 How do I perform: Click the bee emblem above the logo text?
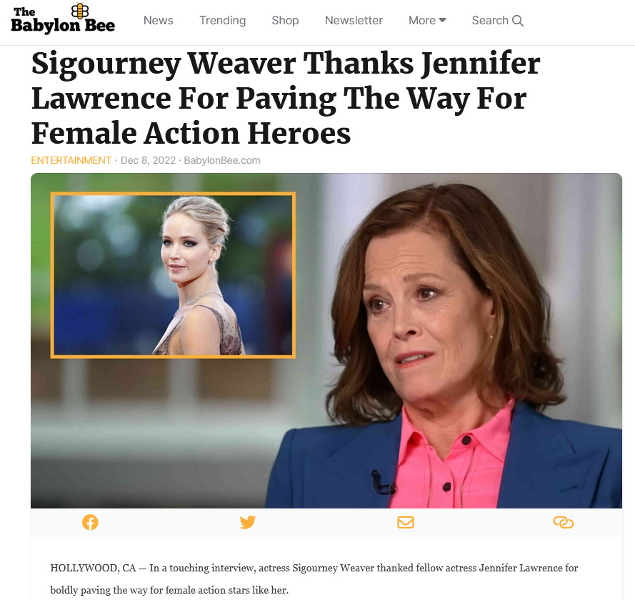80,11
